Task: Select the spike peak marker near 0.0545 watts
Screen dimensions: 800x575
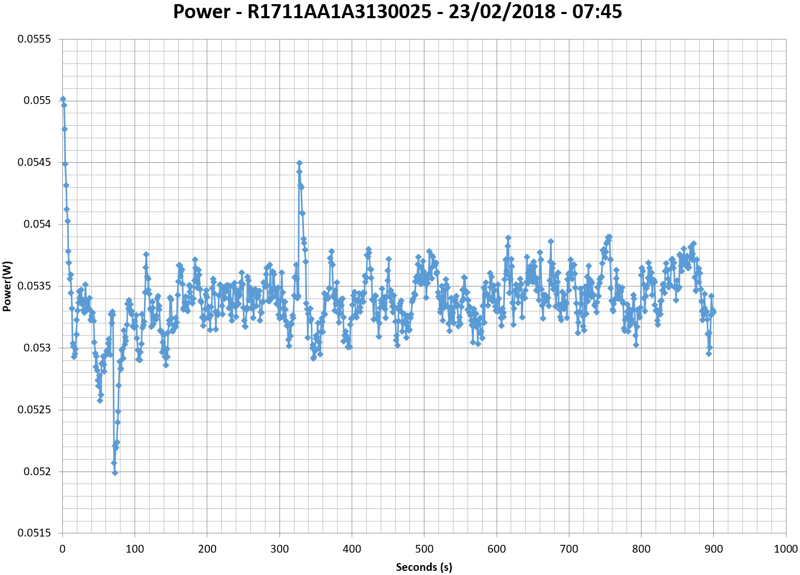Action: click(x=299, y=163)
